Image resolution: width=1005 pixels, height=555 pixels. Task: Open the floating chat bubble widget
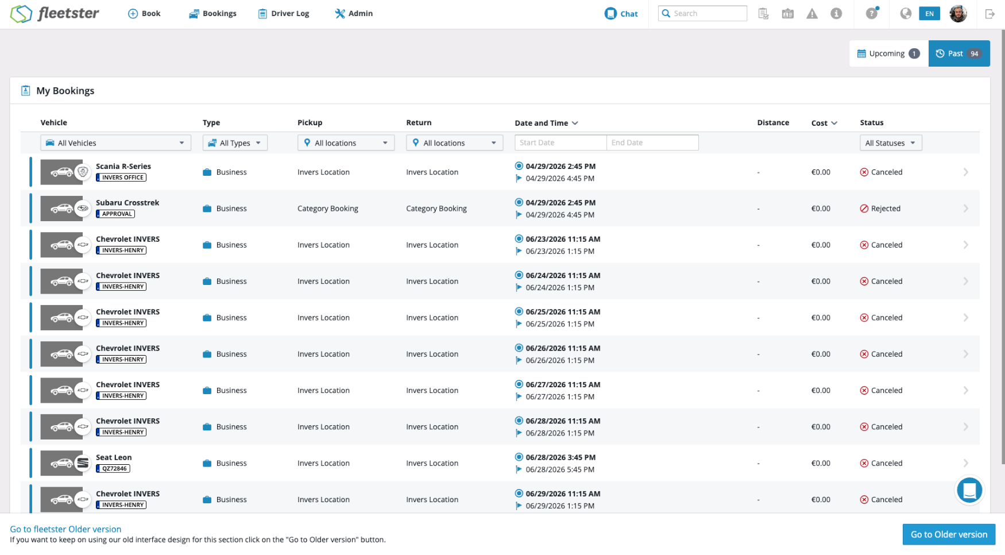pos(969,490)
